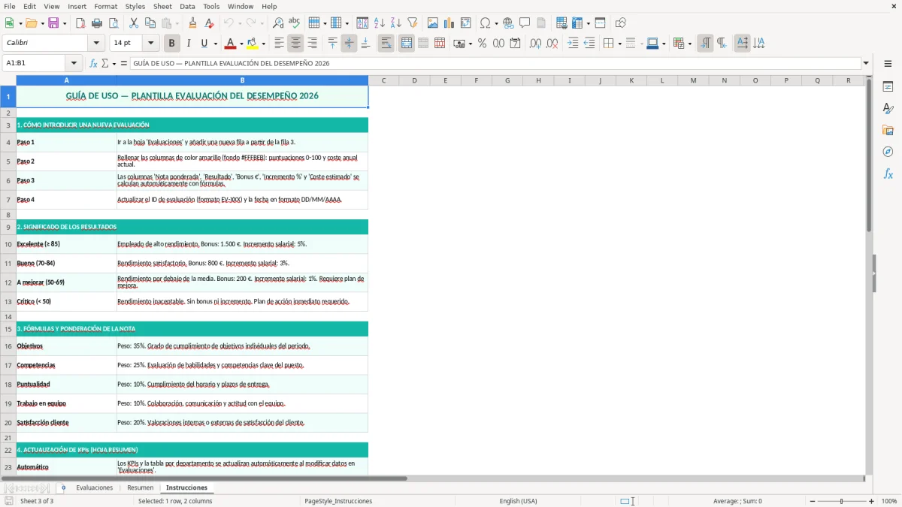
Task: Click the Insert Image icon
Action: (x=433, y=23)
